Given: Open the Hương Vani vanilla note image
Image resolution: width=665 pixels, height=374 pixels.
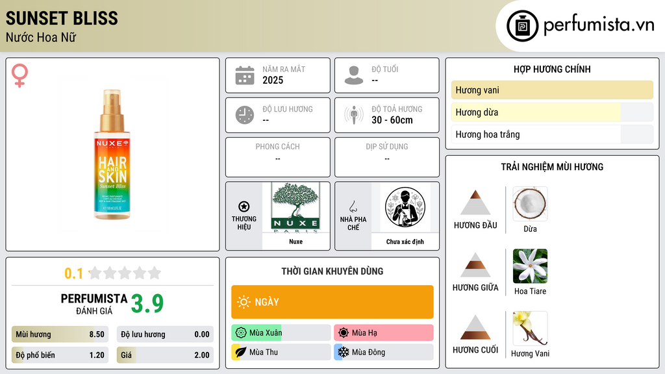Looking at the screenshot, I should click(530, 329).
